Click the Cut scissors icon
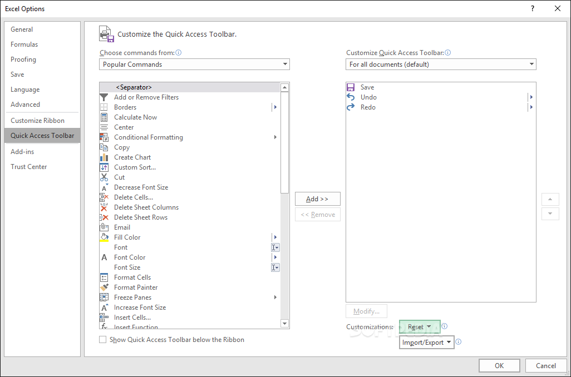The height and width of the screenshot is (377, 571). pyautogui.click(x=104, y=177)
